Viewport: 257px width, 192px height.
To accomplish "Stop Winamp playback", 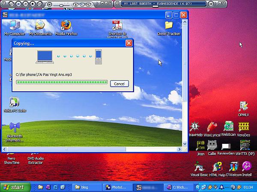I will [33, 3].
